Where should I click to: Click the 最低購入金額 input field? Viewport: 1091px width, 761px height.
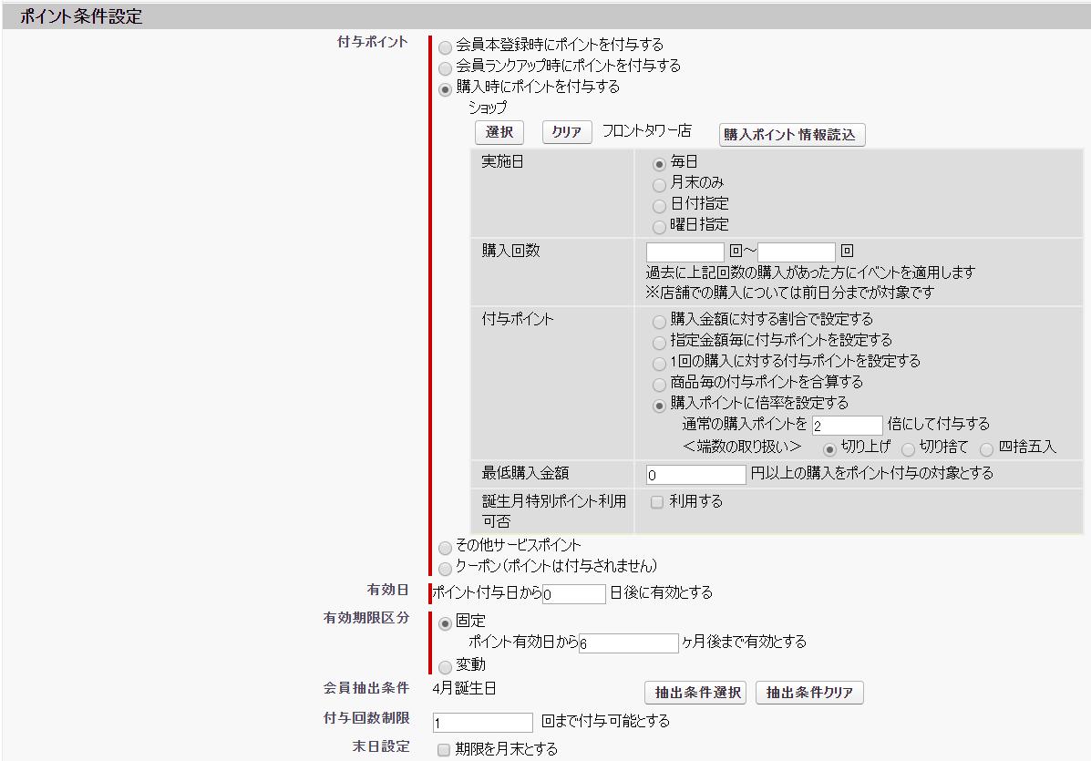[x=696, y=475]
